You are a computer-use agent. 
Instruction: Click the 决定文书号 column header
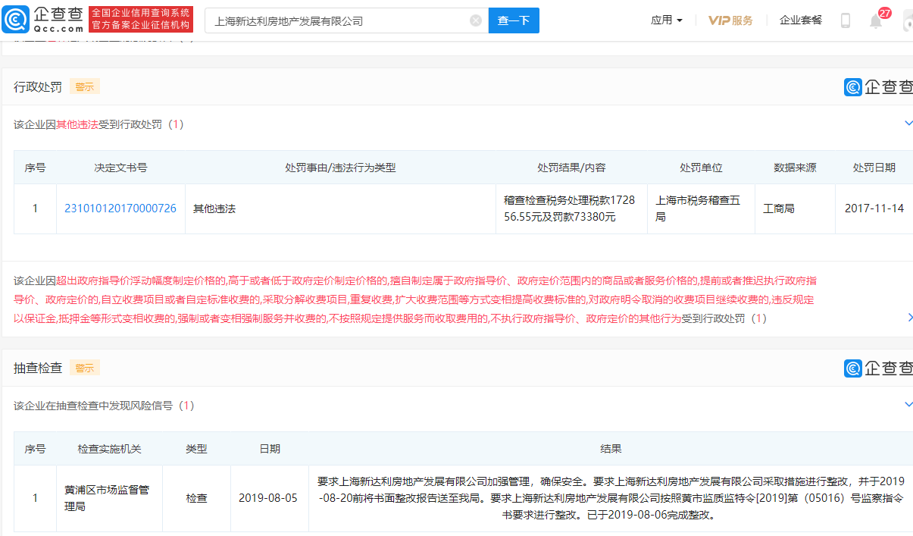[120, 168]
